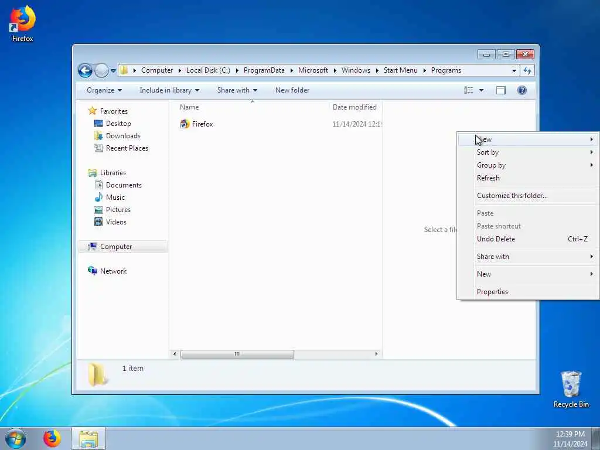Image resolution: width=600 pixels, height=450 pixels.
Task: Expand arrow after Computer in address bar
Action: [179, 70]
